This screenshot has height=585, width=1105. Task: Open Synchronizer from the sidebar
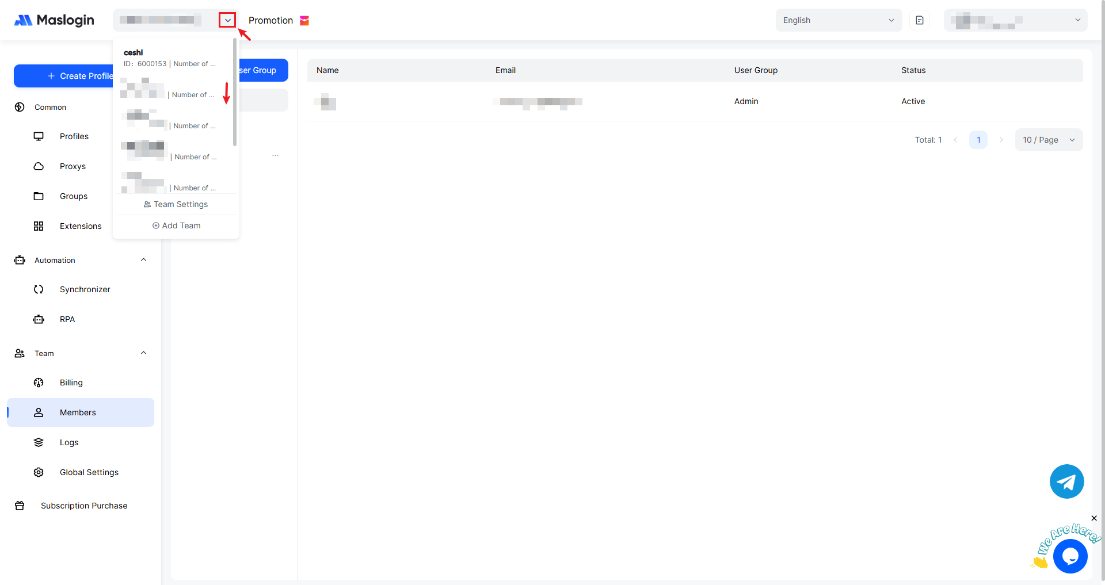85,289
